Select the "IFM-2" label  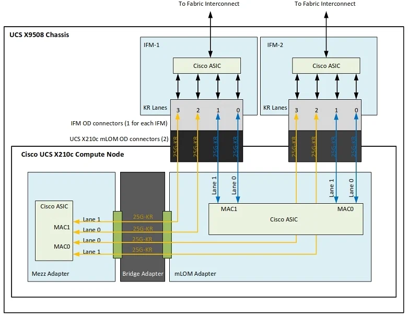tap(275, 45)
